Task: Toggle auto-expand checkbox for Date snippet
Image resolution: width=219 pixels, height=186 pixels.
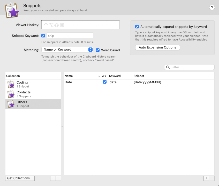Action: tap(105, 82)
